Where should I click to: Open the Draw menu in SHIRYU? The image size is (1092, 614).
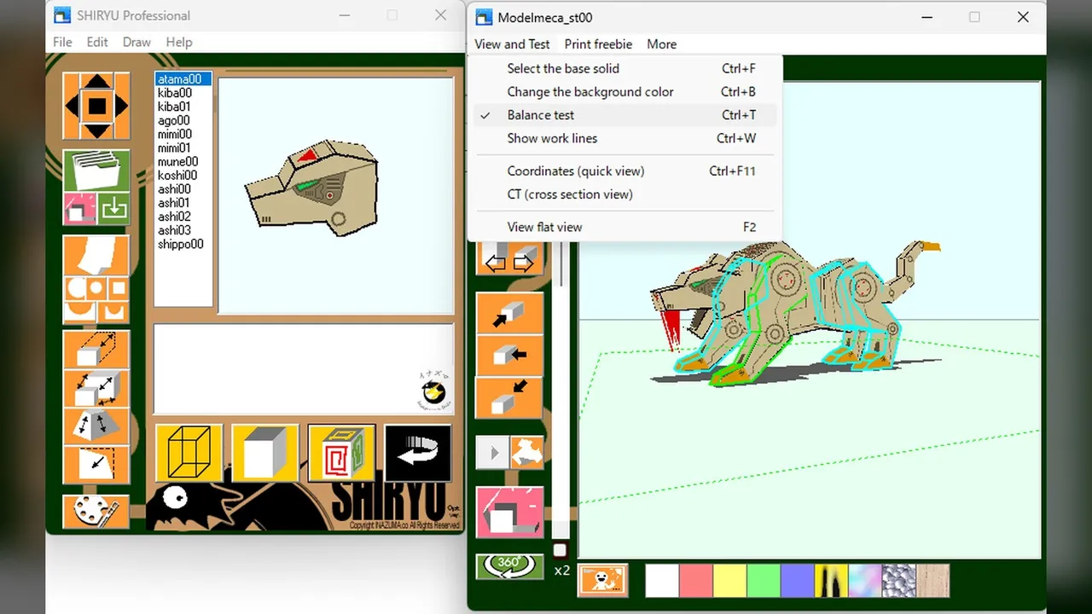click(x=136, y=42)
